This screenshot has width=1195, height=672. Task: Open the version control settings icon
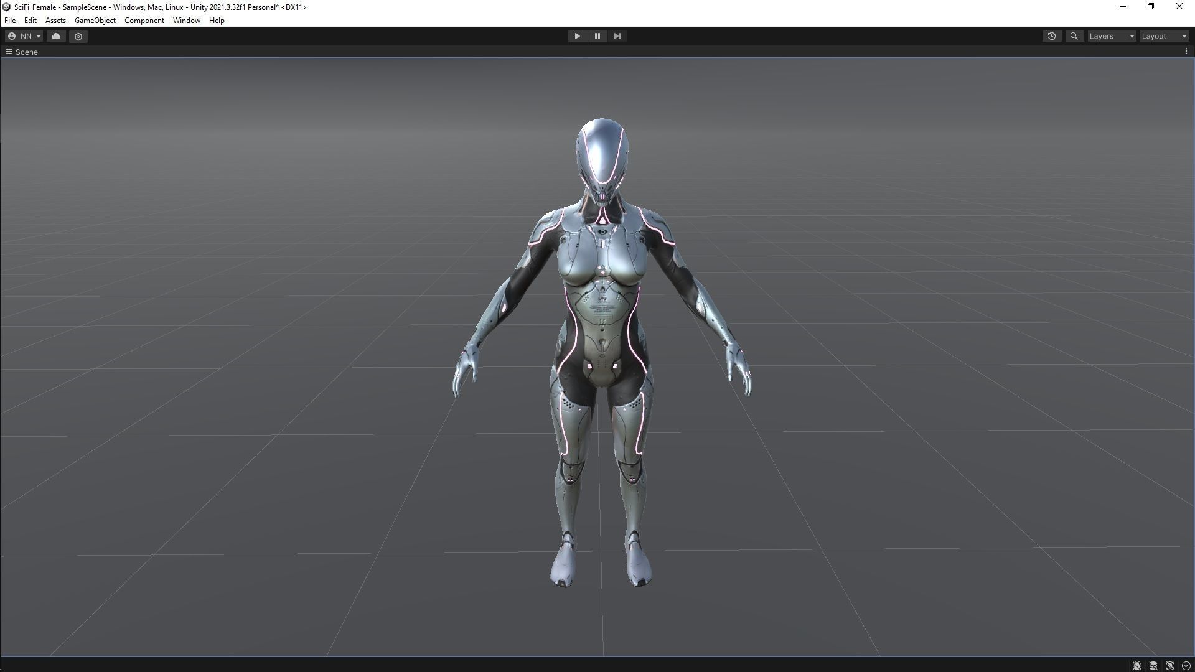pyautogui.click(x=78, y=36)
